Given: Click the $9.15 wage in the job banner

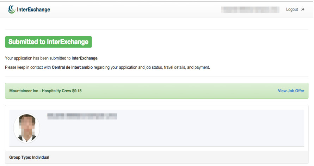Looking at the screenshot, I should [x=77, y=91].
